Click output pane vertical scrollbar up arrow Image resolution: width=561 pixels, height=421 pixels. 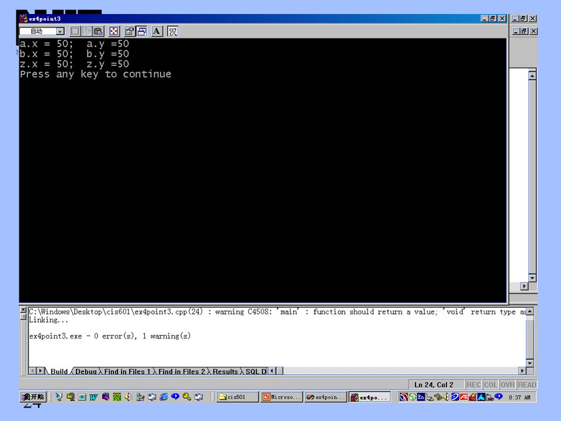pyautogui.click(x=530, y=311)
